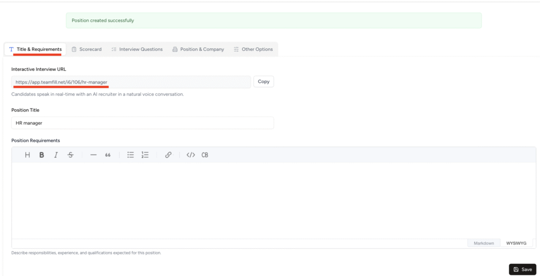Toggle bold formatting in editor

(42, 155)
